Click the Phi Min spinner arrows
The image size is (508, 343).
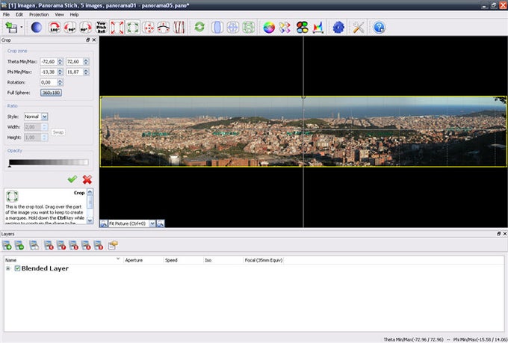coord(60,72)
